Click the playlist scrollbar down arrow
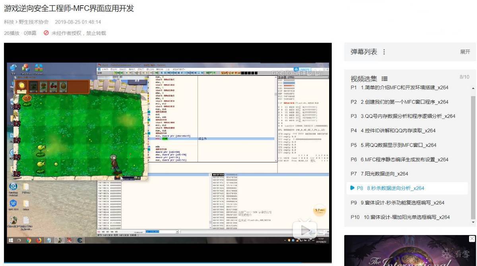 pyautogui.click(x=473, y=222)
